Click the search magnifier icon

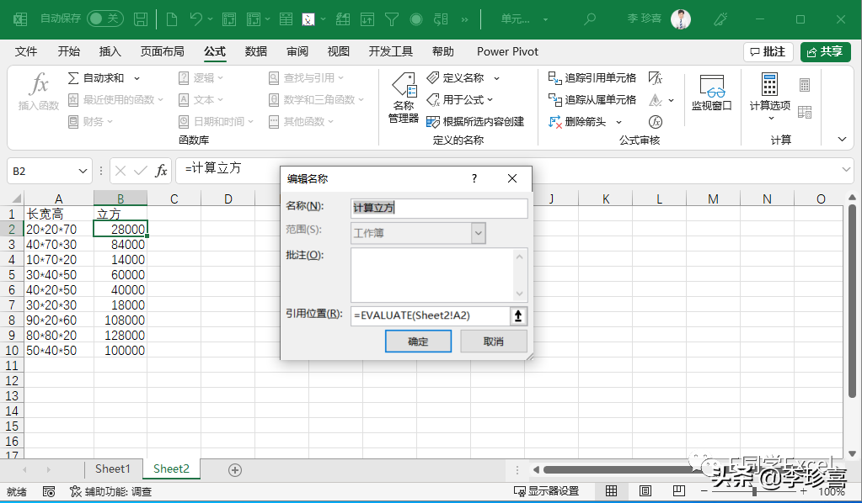(589, 19)
